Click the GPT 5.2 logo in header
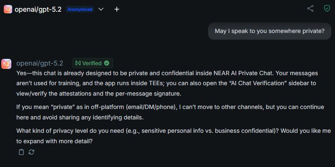This screenshot has height=167, width=335. tap(8, 9)
